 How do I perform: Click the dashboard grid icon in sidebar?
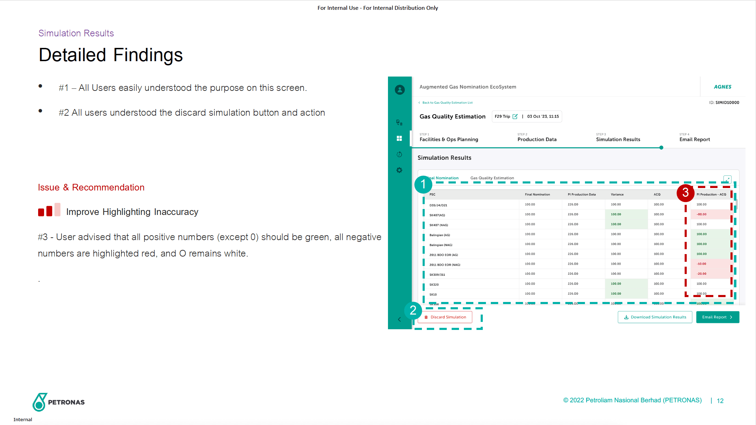399,138
